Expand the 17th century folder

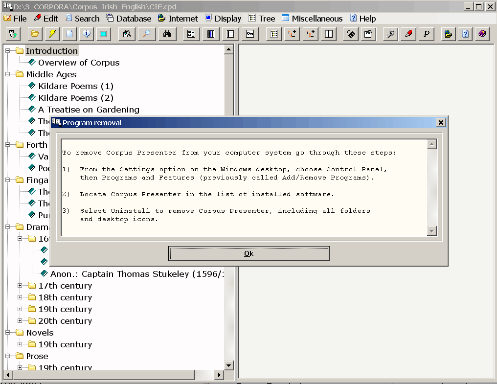[20, 286]
